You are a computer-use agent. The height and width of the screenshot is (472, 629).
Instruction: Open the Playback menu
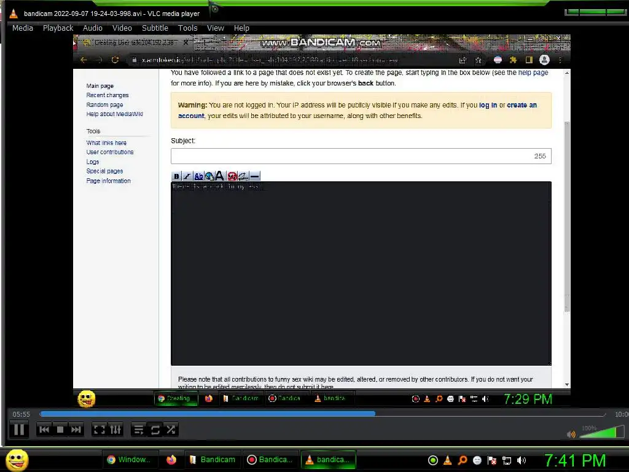pos(58,28)
